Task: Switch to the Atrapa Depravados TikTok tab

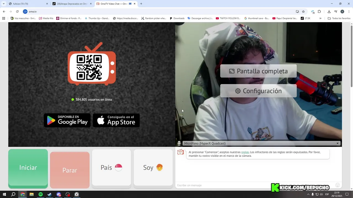Action: click(x=72, y=4)
